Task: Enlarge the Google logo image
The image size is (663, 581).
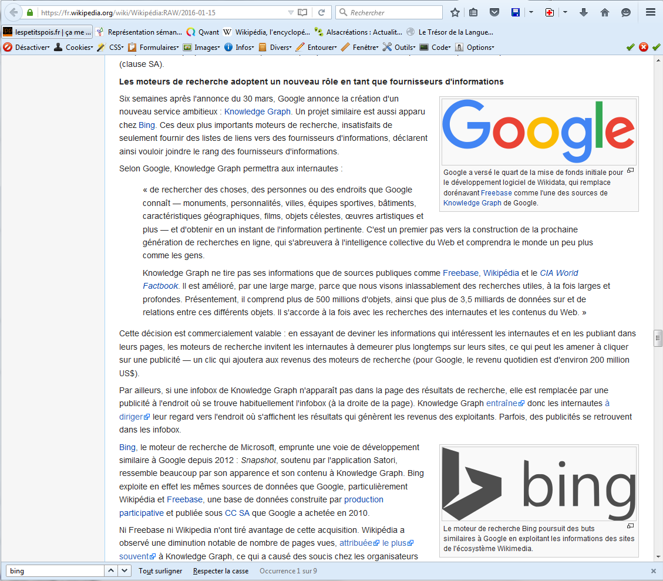Action: [630, 171]
